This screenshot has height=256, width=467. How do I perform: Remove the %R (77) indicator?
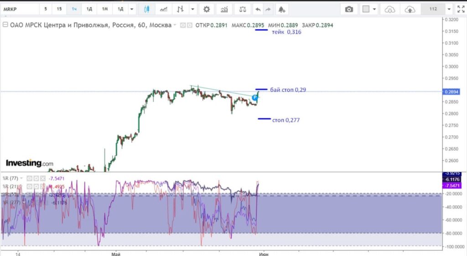42,179
